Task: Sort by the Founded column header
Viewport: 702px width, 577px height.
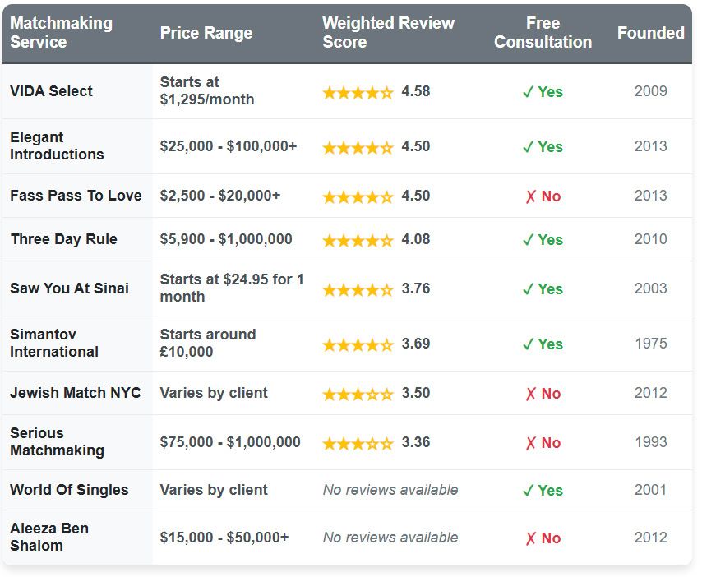Action: click(650, 33)
